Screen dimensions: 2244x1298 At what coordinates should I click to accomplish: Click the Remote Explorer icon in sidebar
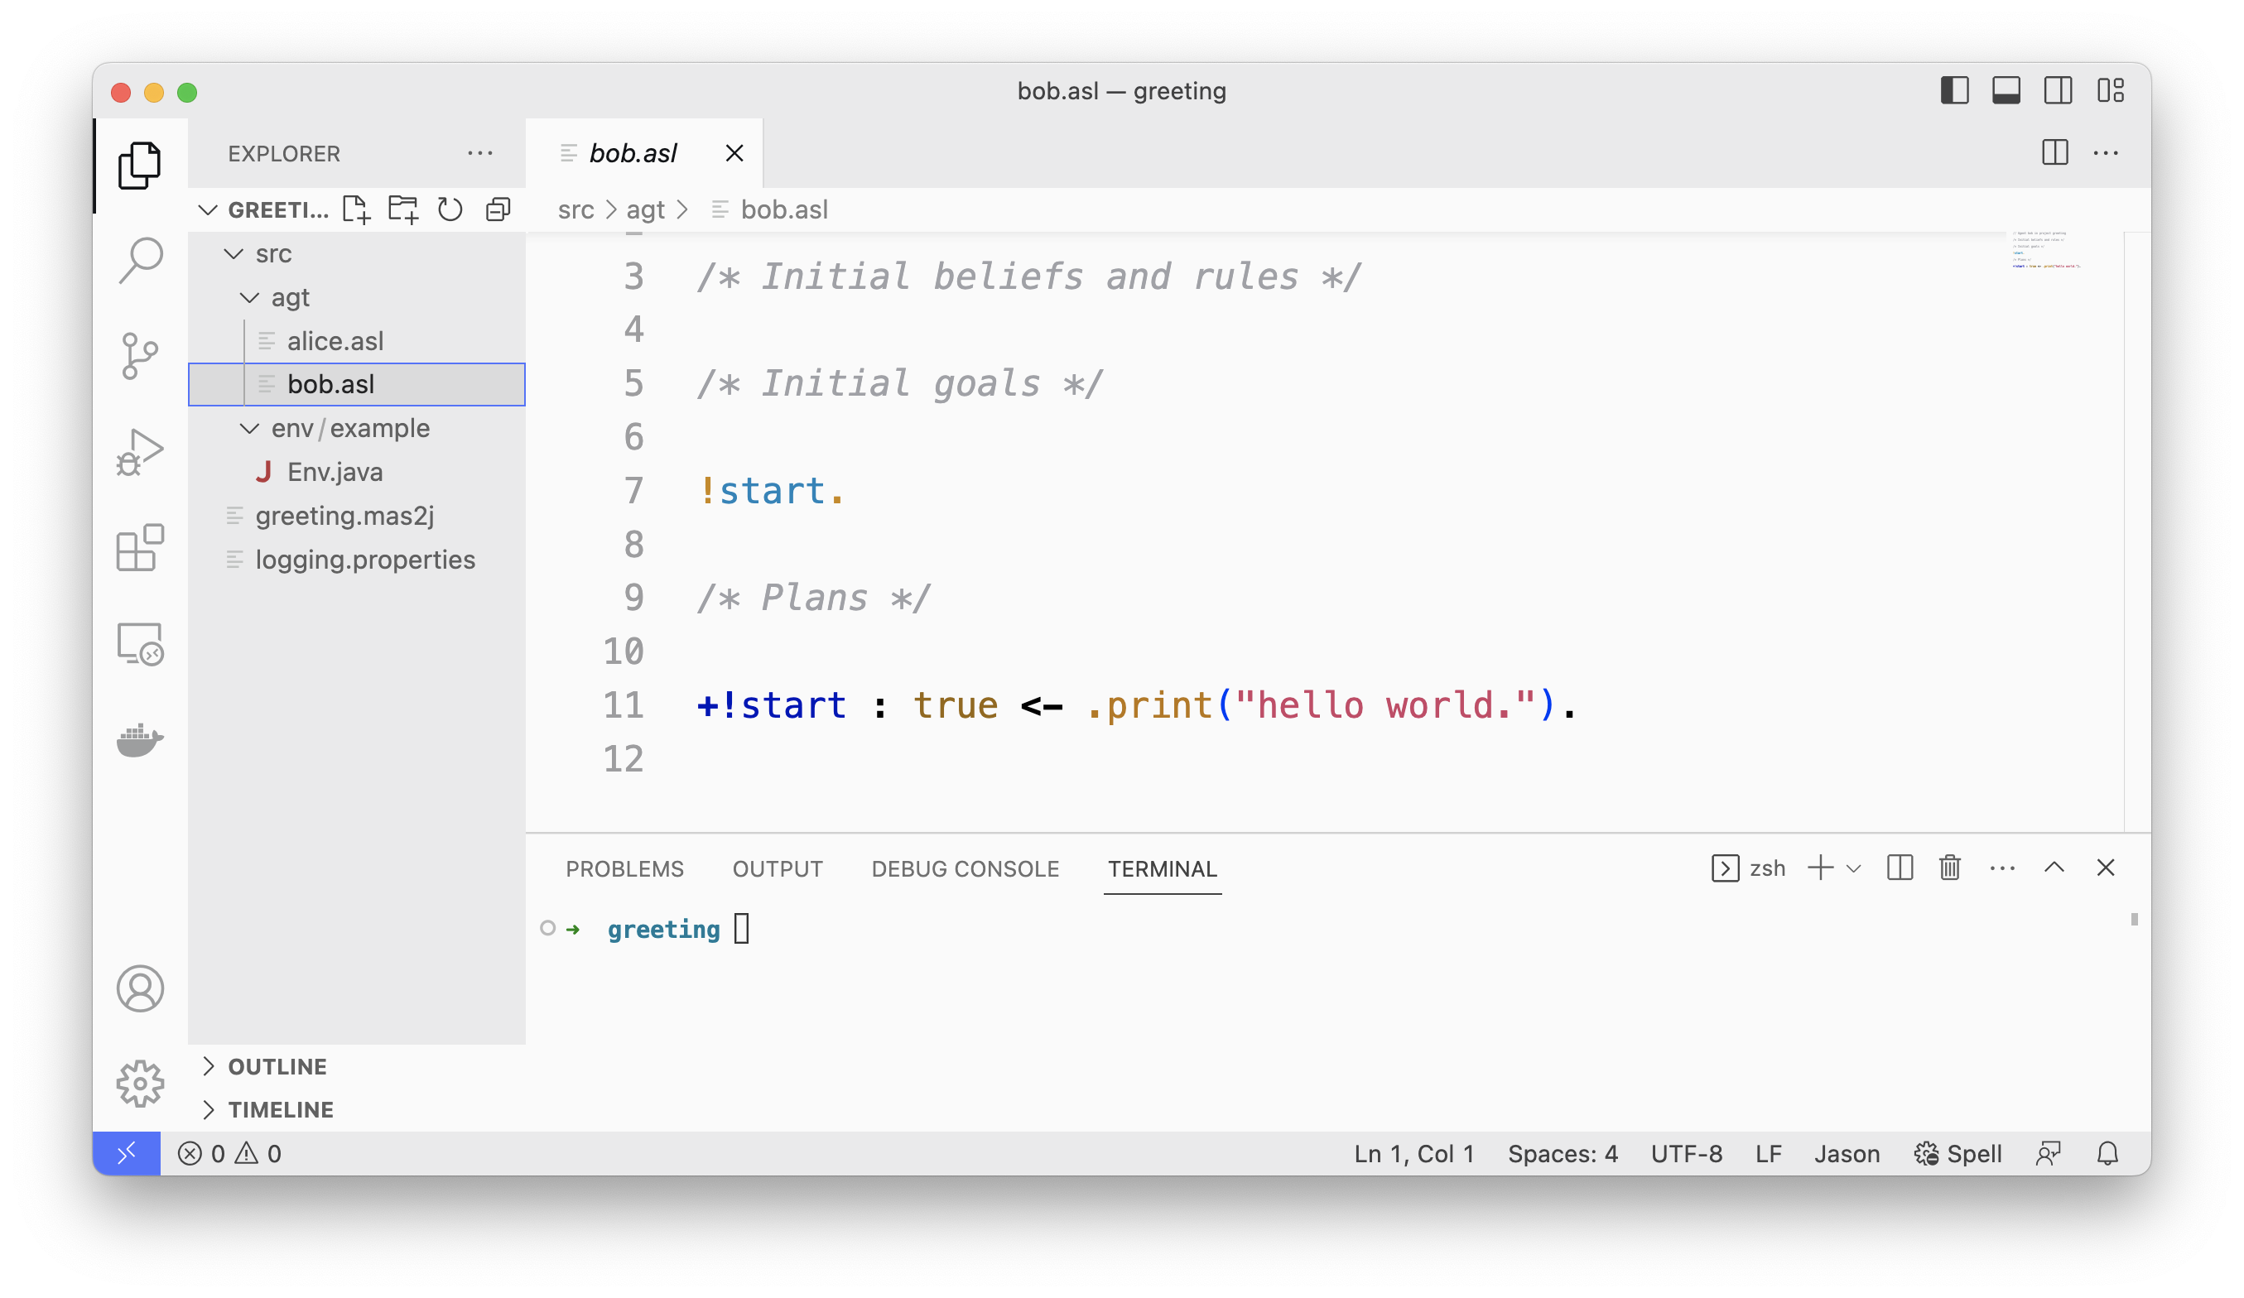[141, 646]
